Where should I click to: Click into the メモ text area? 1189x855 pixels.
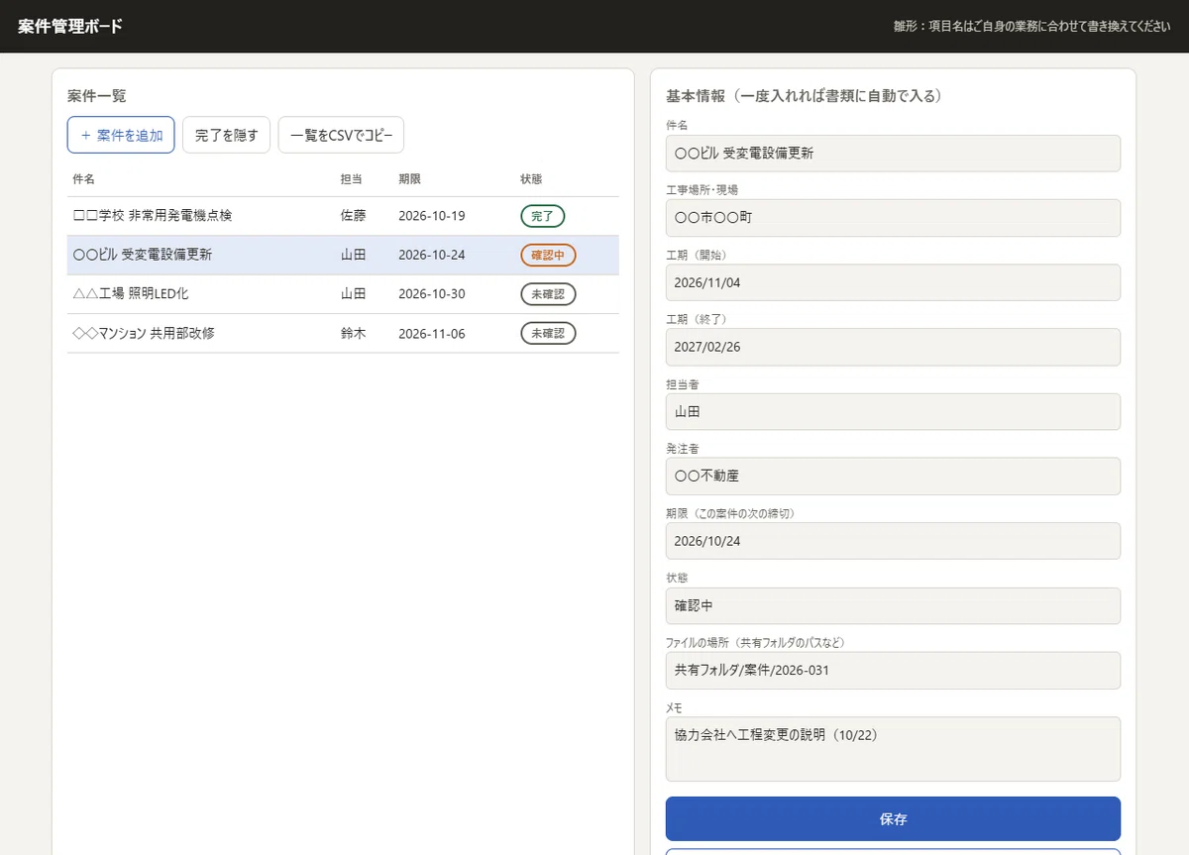pos(893,749)
